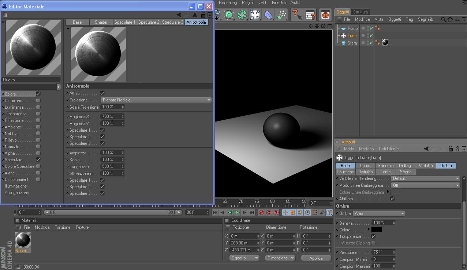Viewport: 467px width, 270px height.
Task: Click the search magnifier in Oggetti panel
Action: point(443,19)
